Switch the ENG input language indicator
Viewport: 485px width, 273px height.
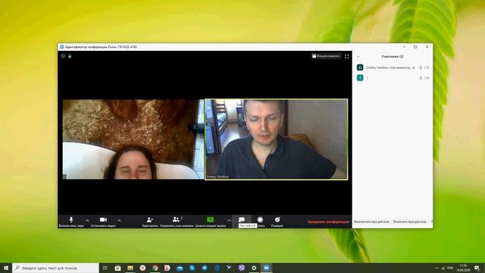pyautogui.click(x=450, y=268)
